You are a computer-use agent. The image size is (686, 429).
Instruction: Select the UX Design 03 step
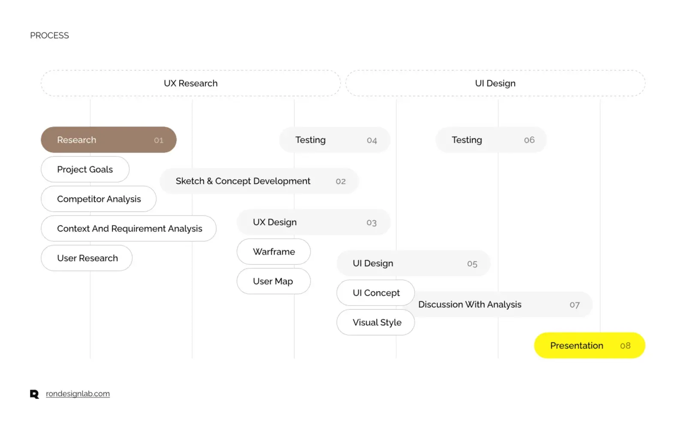pyautogui.click(x=314, y=222)
